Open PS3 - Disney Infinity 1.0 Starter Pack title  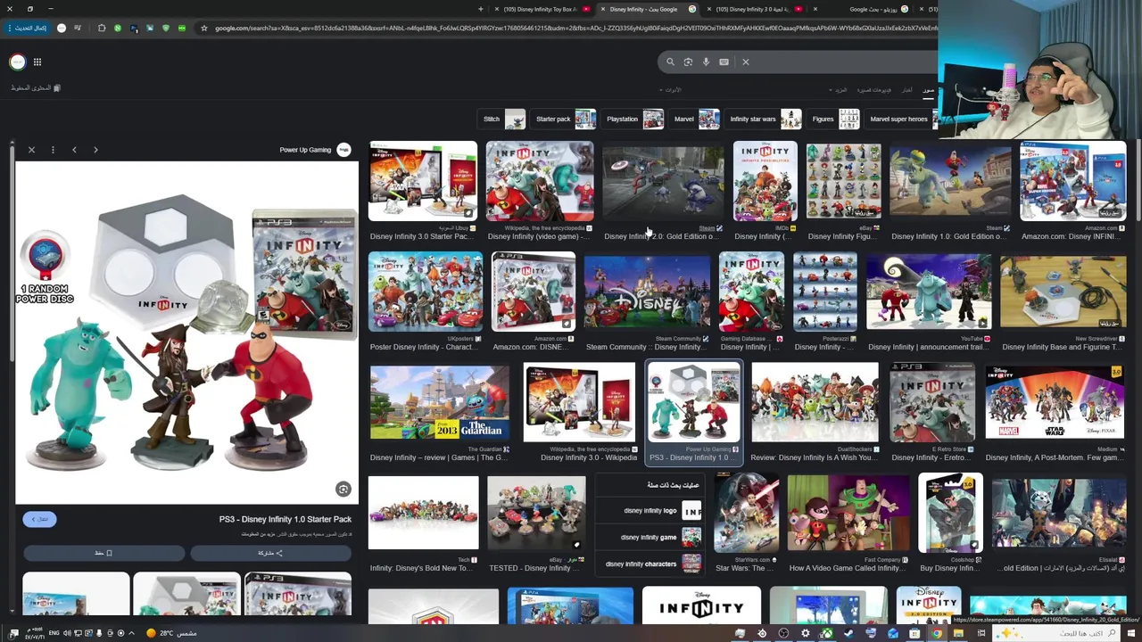(285, 519)
